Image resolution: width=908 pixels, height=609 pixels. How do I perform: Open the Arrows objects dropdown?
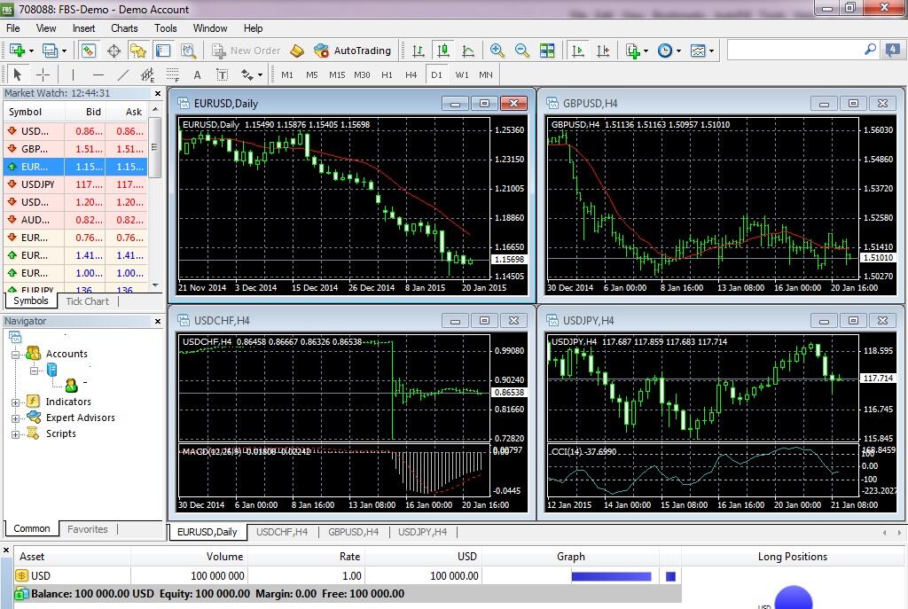(x=260, y=74)
